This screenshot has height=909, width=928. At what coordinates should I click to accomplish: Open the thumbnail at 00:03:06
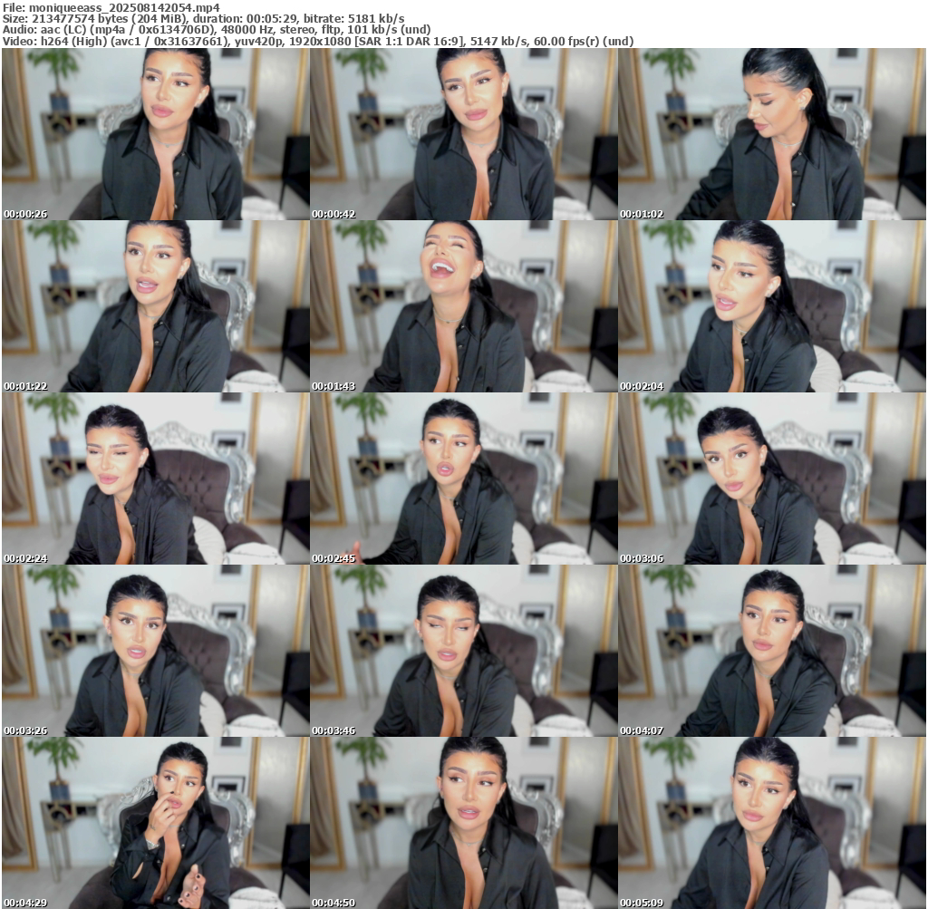[x=771, y=479]
